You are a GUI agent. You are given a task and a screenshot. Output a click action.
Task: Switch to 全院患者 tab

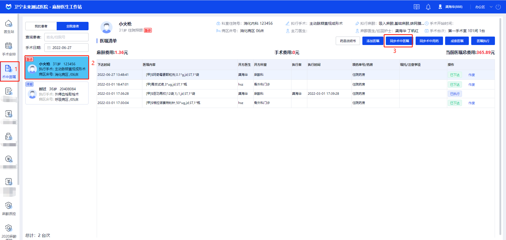[x=72, y=26]
